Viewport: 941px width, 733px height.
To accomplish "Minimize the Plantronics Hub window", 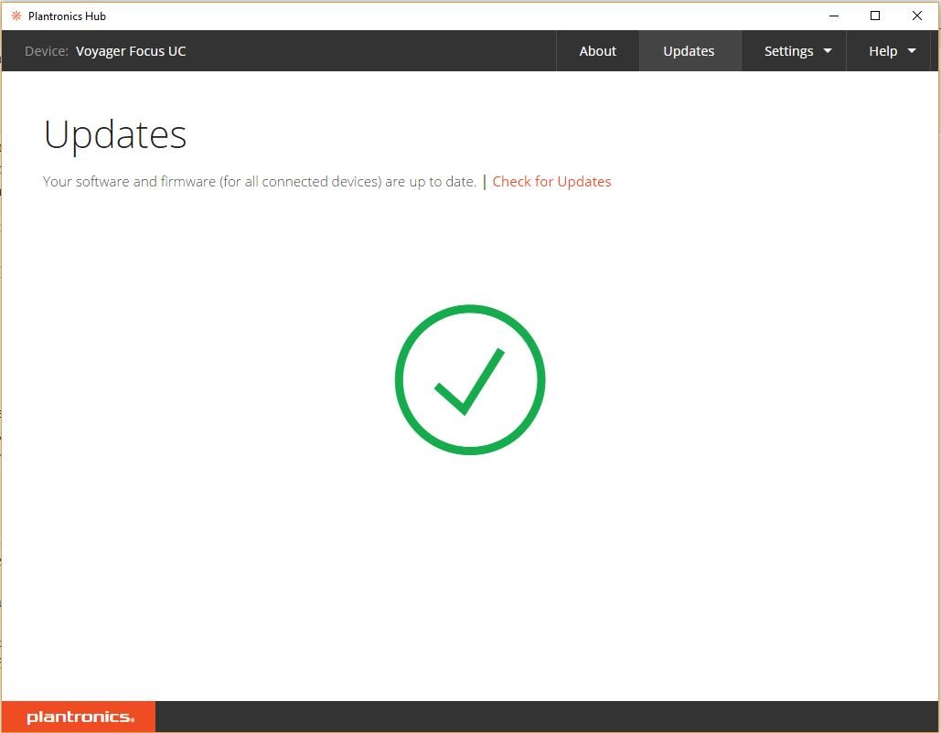I will (834, 16).
